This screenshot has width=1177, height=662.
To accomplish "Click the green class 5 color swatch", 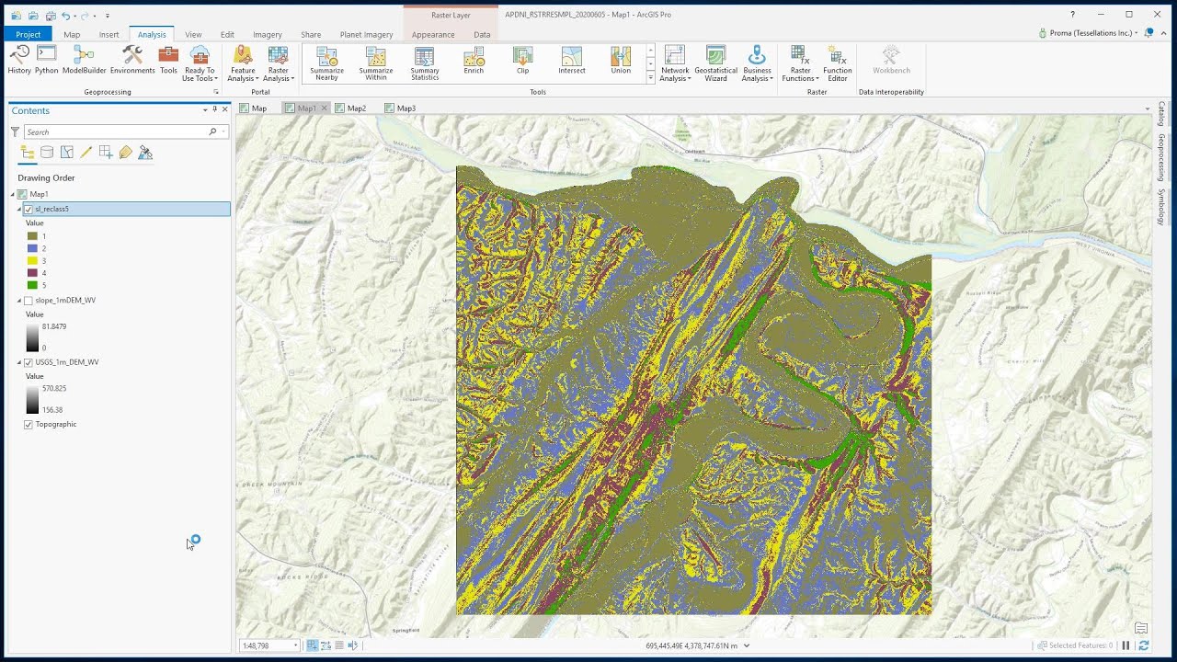I will tap(32, 285).
